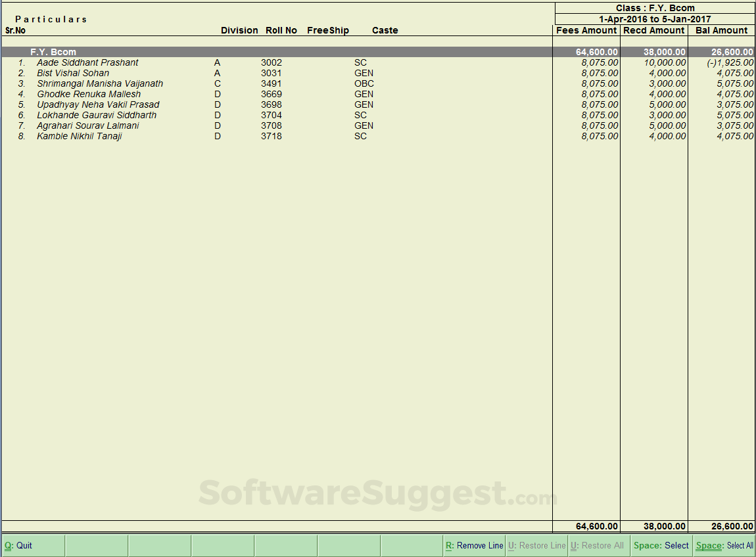Click the Bal Amount column header
This screenshot has height=557, width=756.
coord(721,30)
